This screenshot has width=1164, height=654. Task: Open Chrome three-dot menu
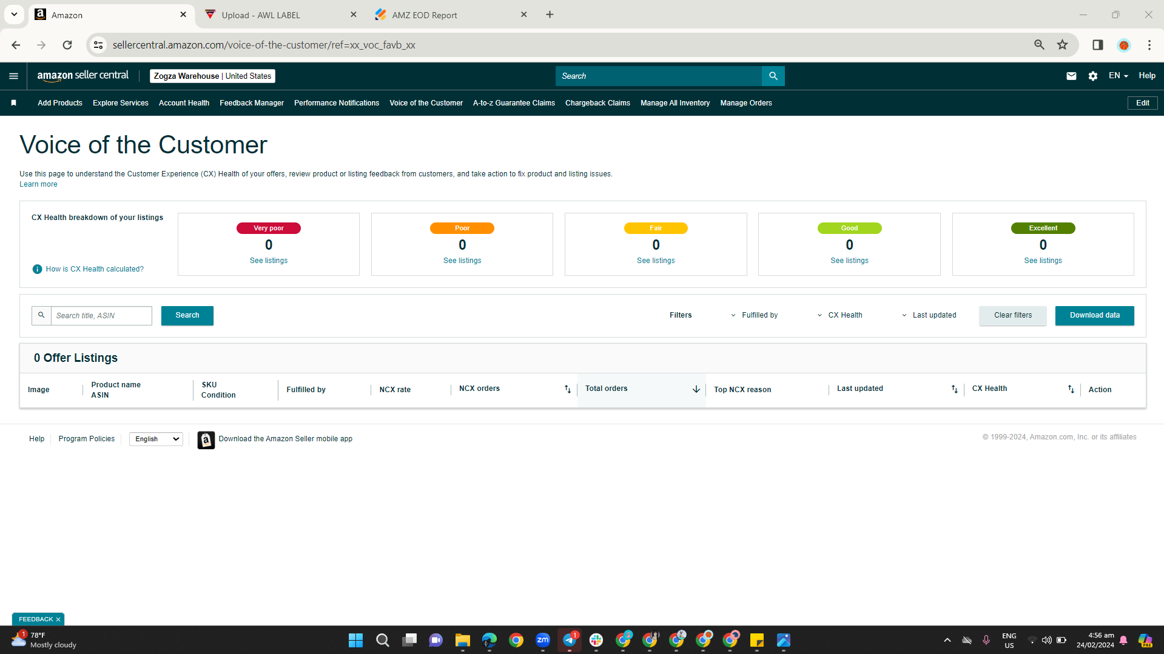1149,45
